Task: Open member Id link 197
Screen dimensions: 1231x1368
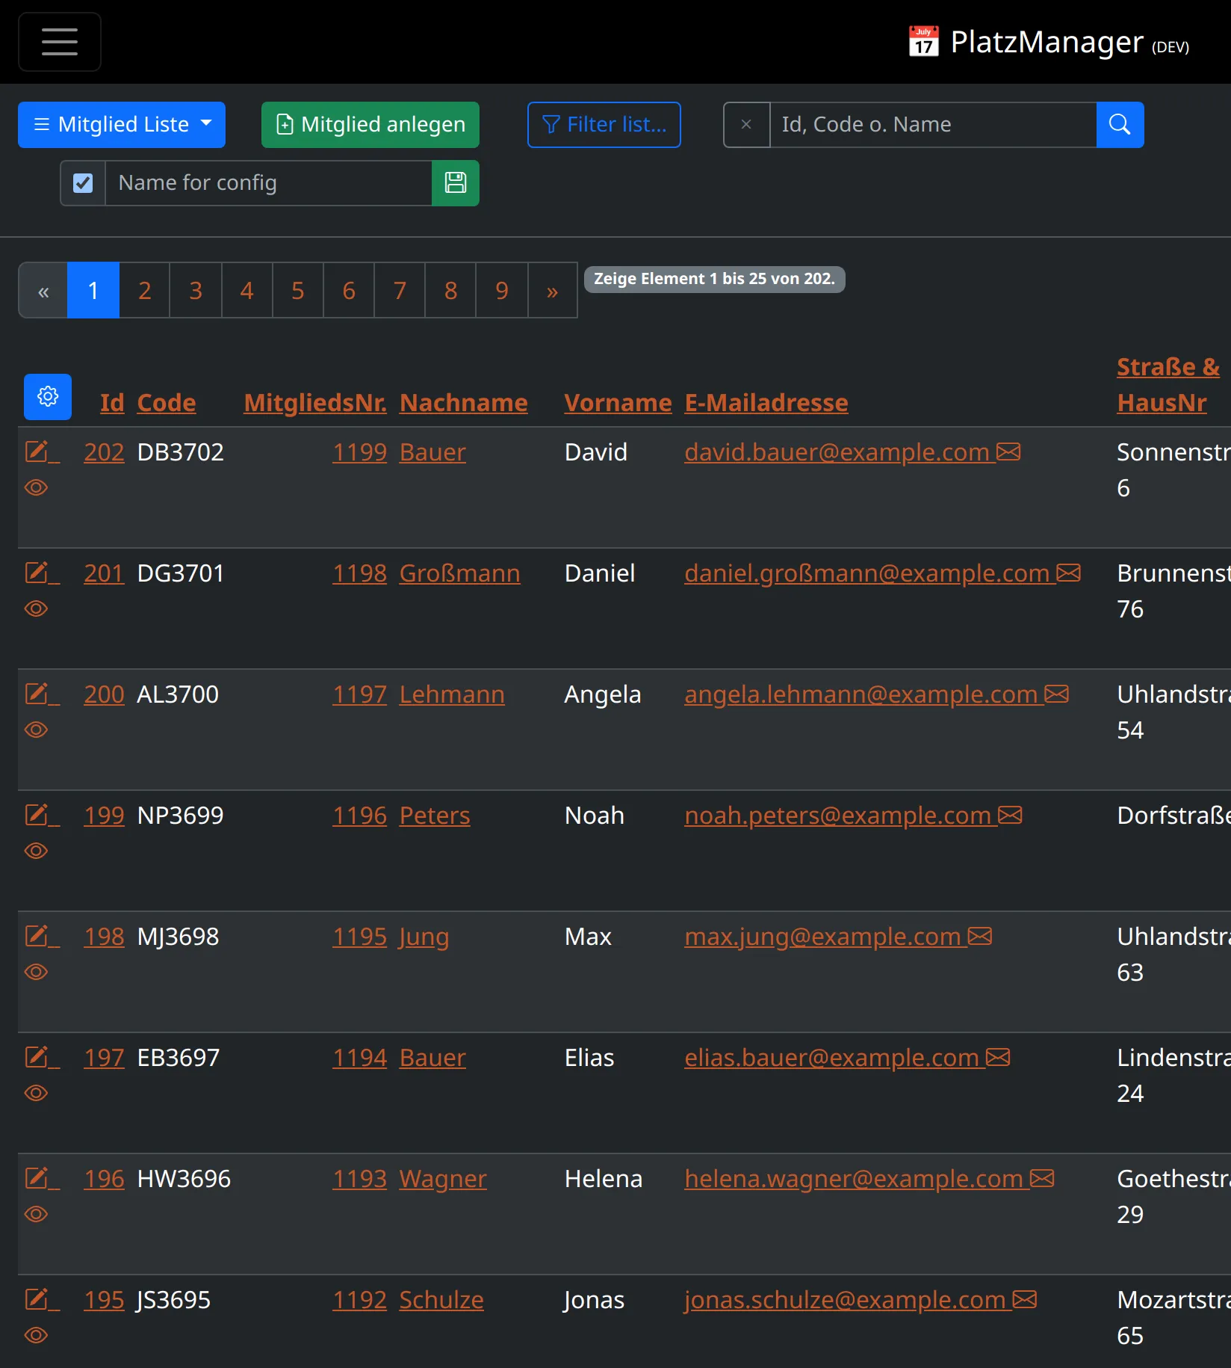Action: coord(104,1058)
